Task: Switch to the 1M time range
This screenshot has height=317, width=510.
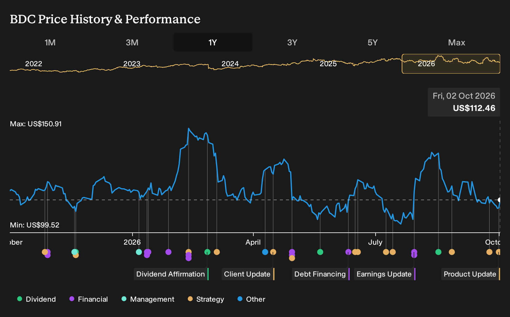Action: [x=50, y=42]
